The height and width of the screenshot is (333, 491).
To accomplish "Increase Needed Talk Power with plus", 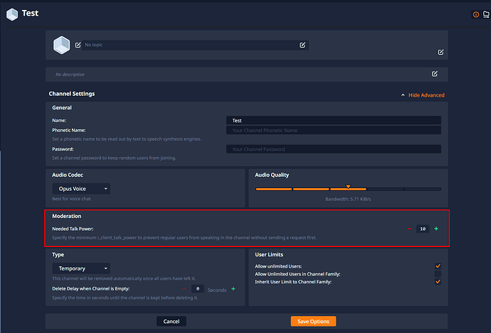I will click(436, 229).
